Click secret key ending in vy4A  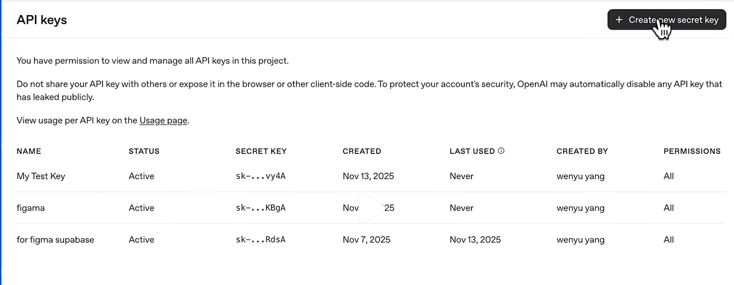(x=260, y=176)
